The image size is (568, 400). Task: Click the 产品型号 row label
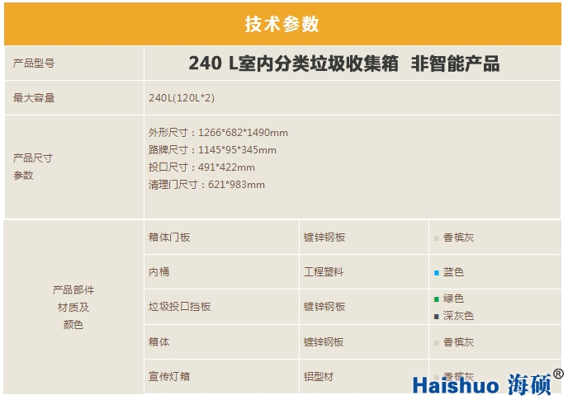point(34,64)
